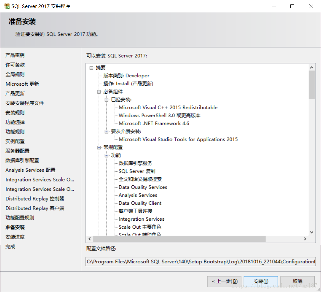Go back with the 上一步(B) button
The image size is (321, 292).
coord(224,281)
